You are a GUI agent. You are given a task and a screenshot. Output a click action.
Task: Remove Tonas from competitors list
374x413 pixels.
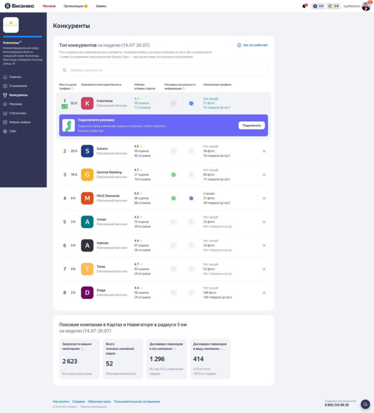pos(264,269)
